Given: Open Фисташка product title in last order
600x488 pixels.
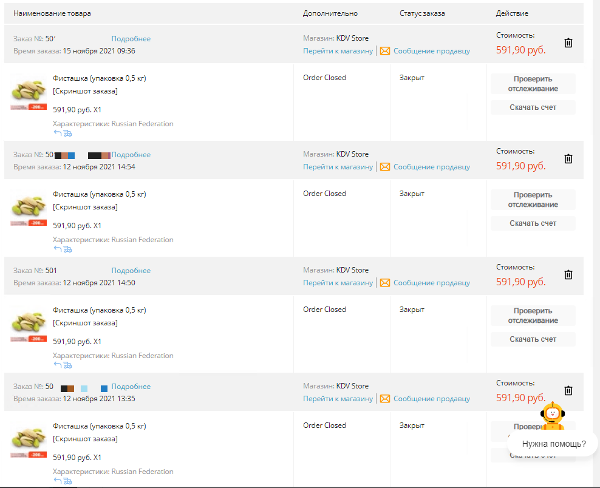Looking at the screenshot, I should pyautogui.click(x=100, y=426).
